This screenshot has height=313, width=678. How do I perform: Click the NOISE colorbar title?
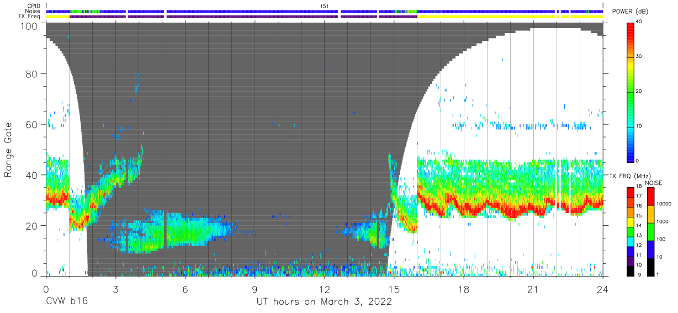click(x=654, y=183)
